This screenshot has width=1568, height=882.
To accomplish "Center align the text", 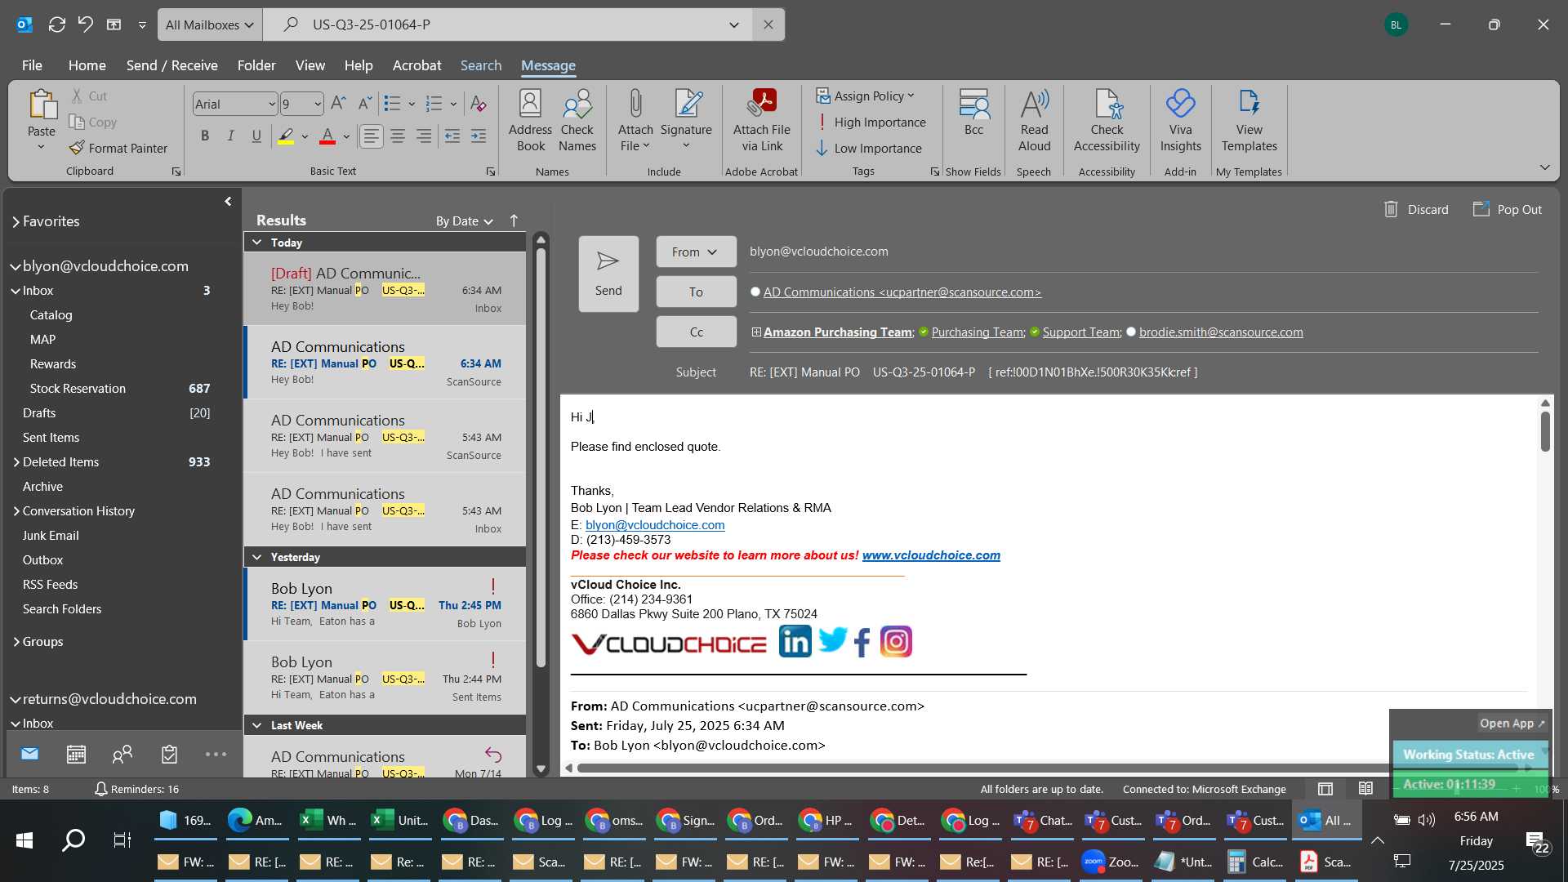I will click(x=398, y=136).
